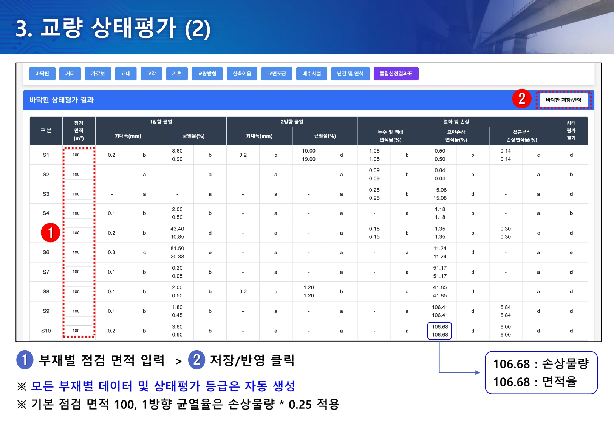
Task: Click the red number 2 marker
Action: (x=521, y=99)
